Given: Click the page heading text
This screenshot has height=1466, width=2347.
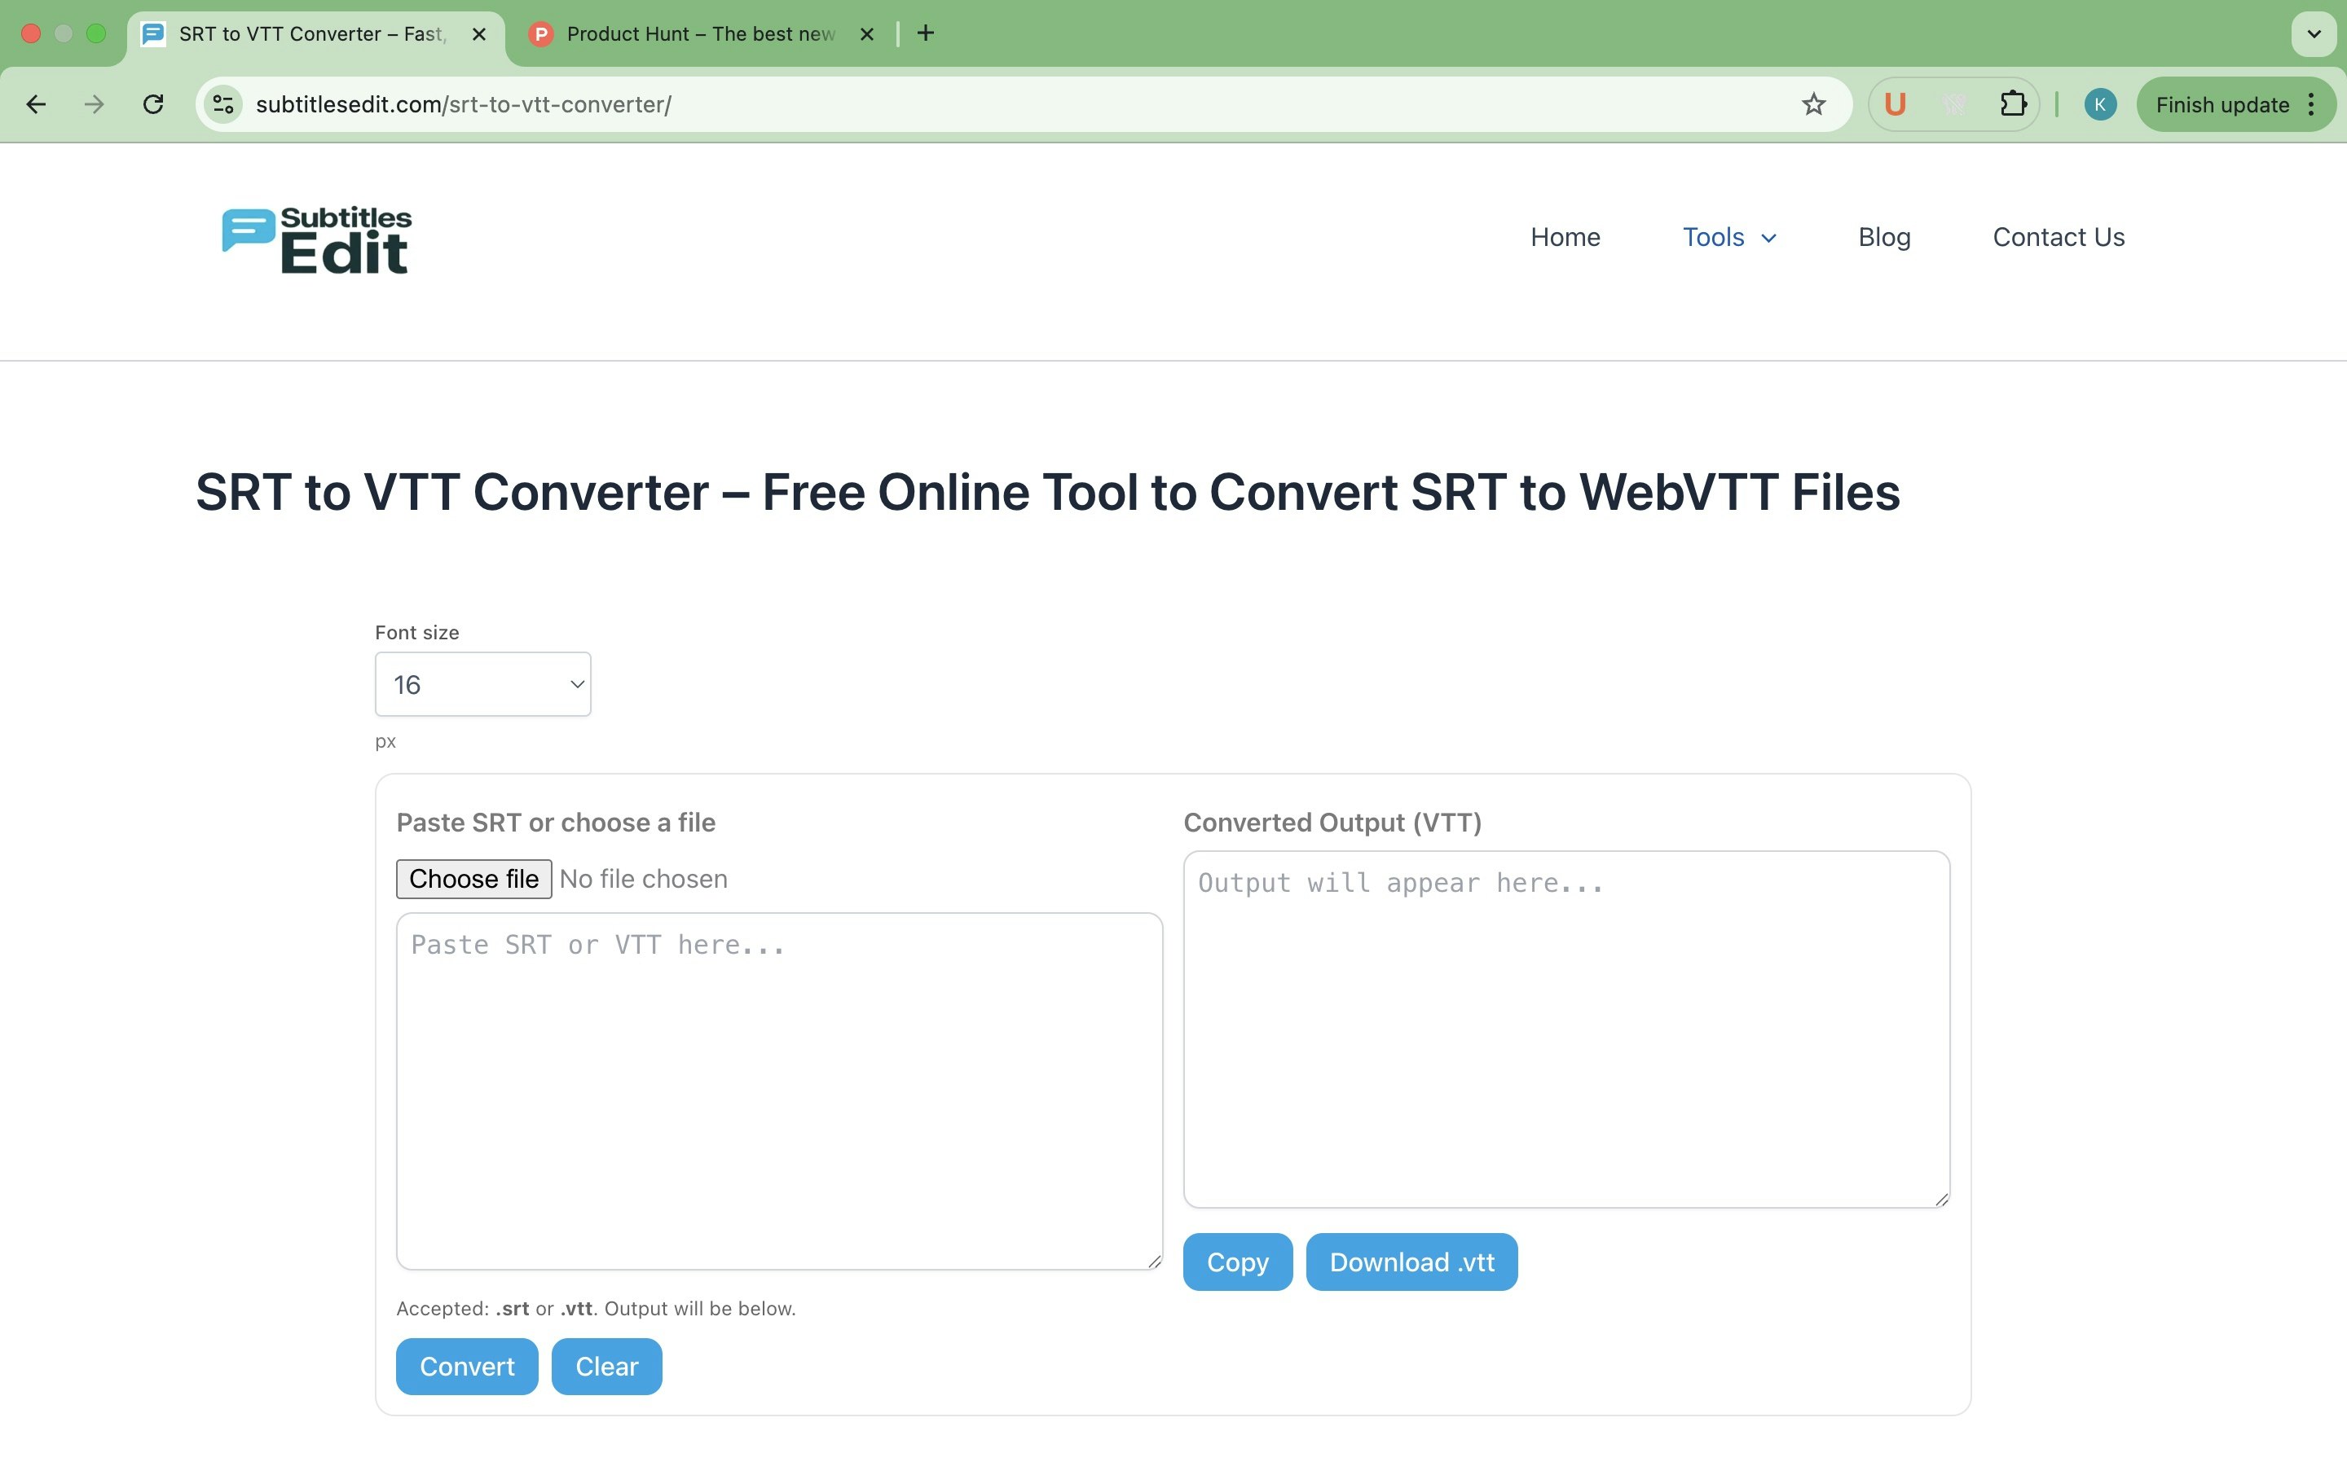Looking at the screenshot, I should click(x=1047, y=492).
